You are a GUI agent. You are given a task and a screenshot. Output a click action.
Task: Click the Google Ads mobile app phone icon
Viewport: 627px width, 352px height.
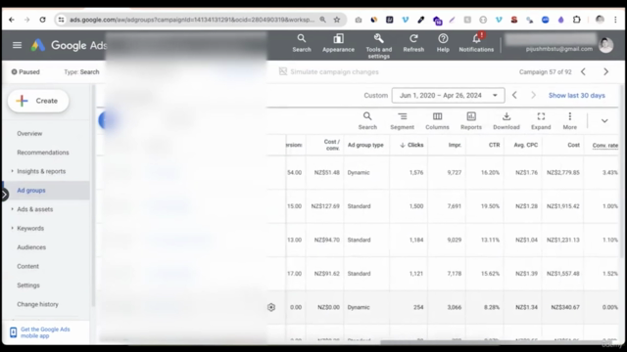click(13, 332)
